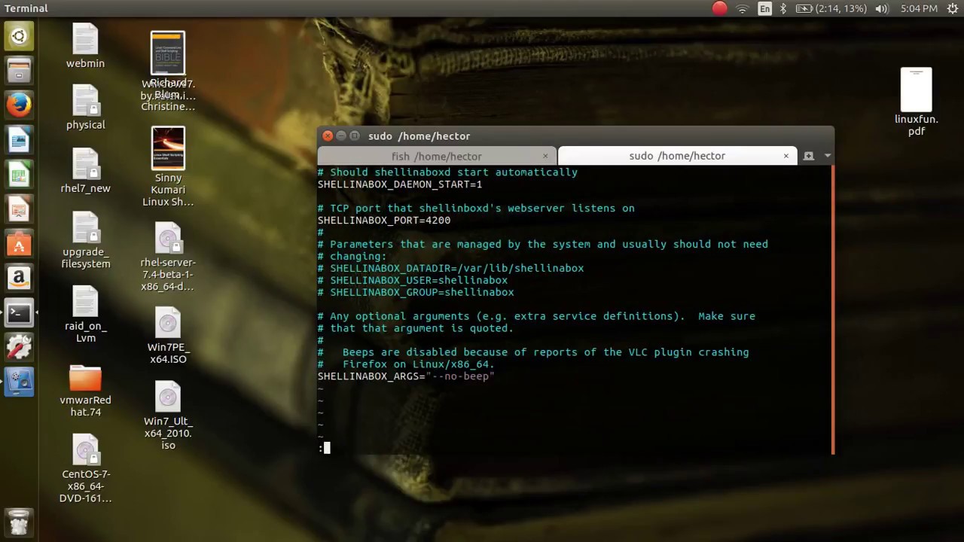Close the fish /home/hector terminal tab
This screenshot has width=964, height=542.
click(545, 157)
